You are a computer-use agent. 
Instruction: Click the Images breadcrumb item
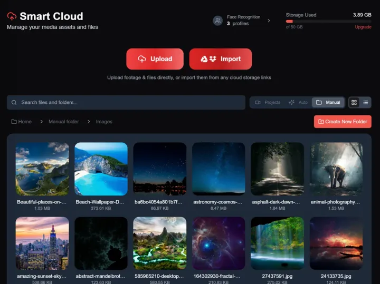click(104, 122)
